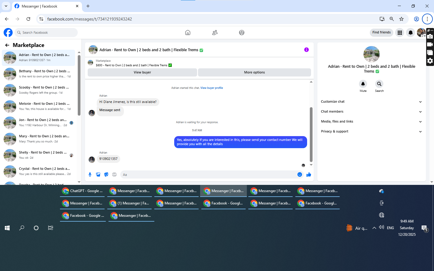
Task: Go to Facebook Home feed icon
Action: click(188, 33)
